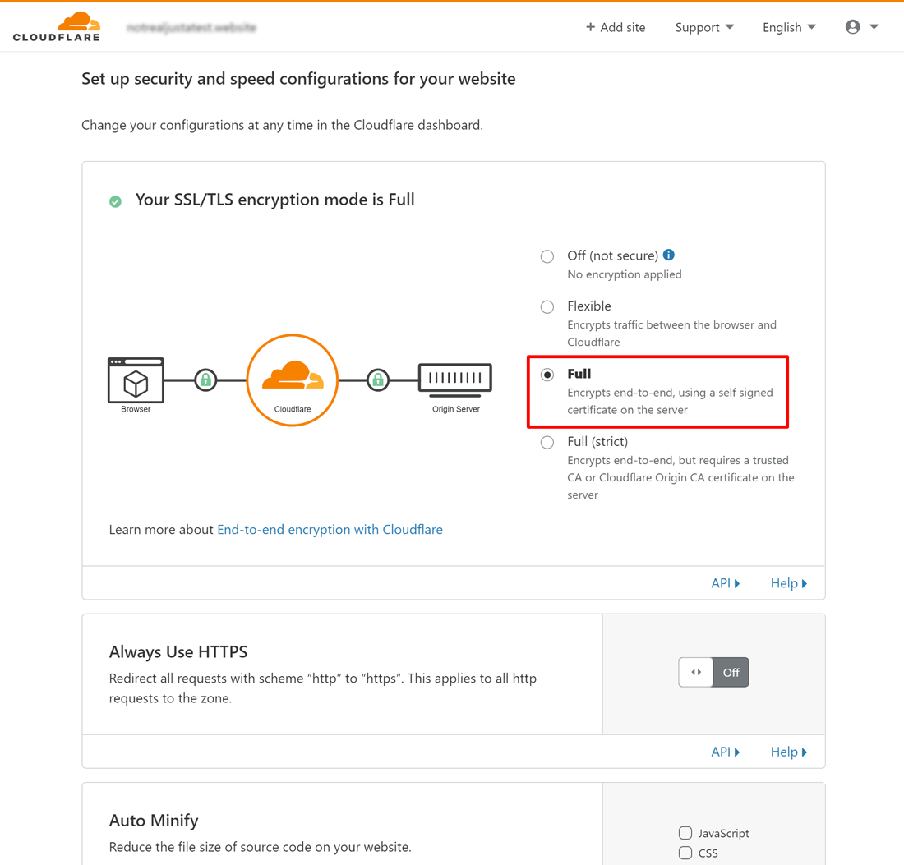The image size is (904, 865).
Task: Open the Support dropdown menu
Action: click(704, 27)
